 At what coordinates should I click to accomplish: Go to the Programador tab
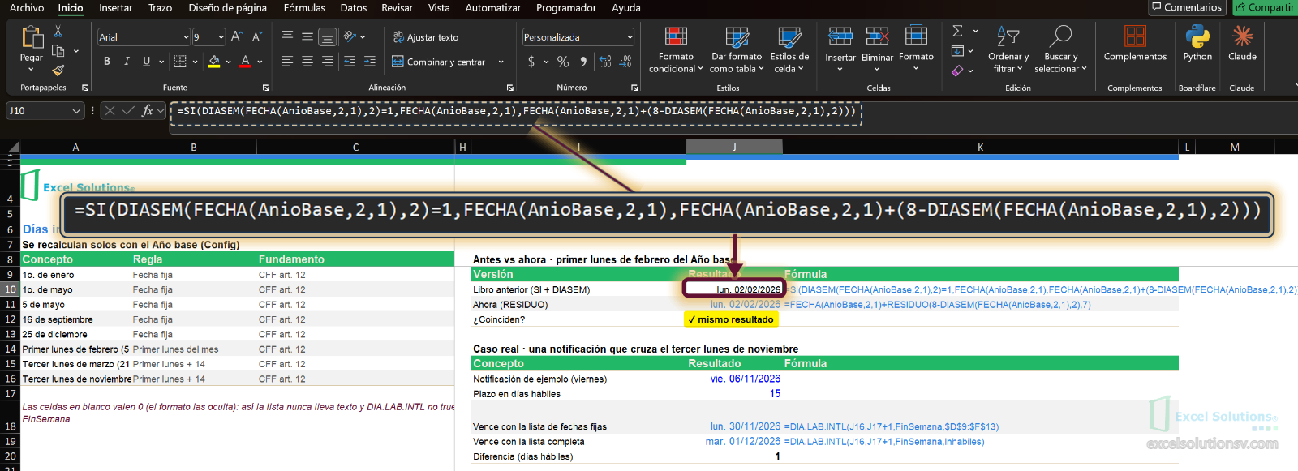566,8
